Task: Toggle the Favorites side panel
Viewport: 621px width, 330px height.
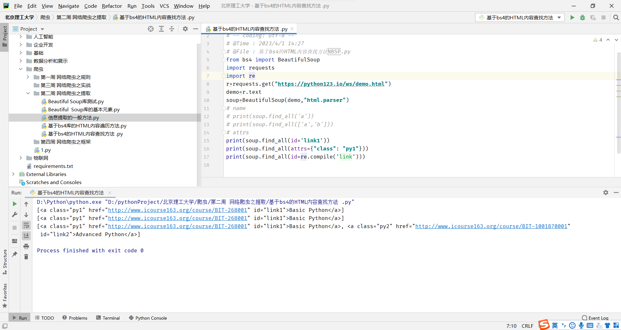Action: (5, 296)
